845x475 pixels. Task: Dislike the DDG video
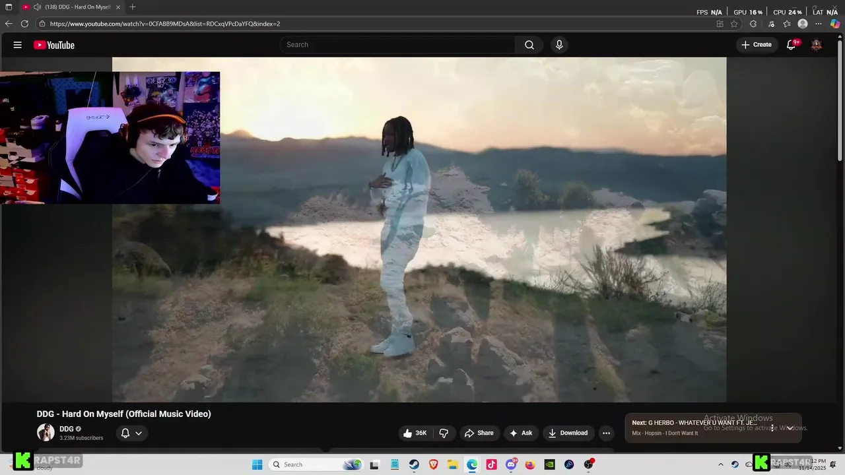(444, 433)
